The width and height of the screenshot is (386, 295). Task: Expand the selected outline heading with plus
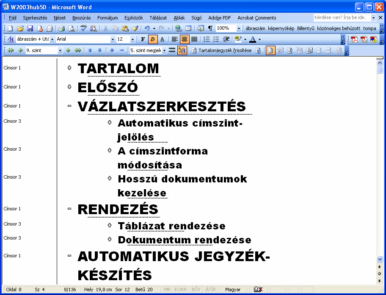(112, 50)
